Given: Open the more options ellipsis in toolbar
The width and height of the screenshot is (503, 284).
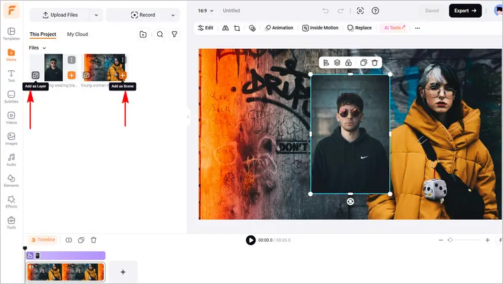Looking at the screenshot, I should 417,28.
